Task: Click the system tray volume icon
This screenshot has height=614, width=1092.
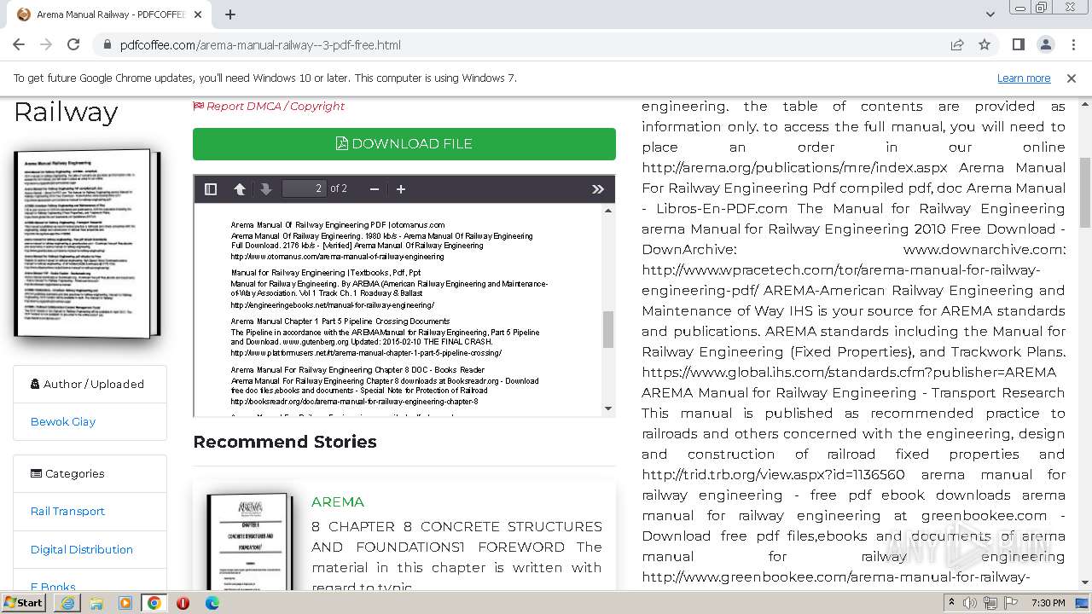Action: 971,603
